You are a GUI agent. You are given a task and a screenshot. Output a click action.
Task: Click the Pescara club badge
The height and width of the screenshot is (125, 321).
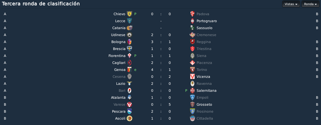pyautogui.click(x=129, y=111)
